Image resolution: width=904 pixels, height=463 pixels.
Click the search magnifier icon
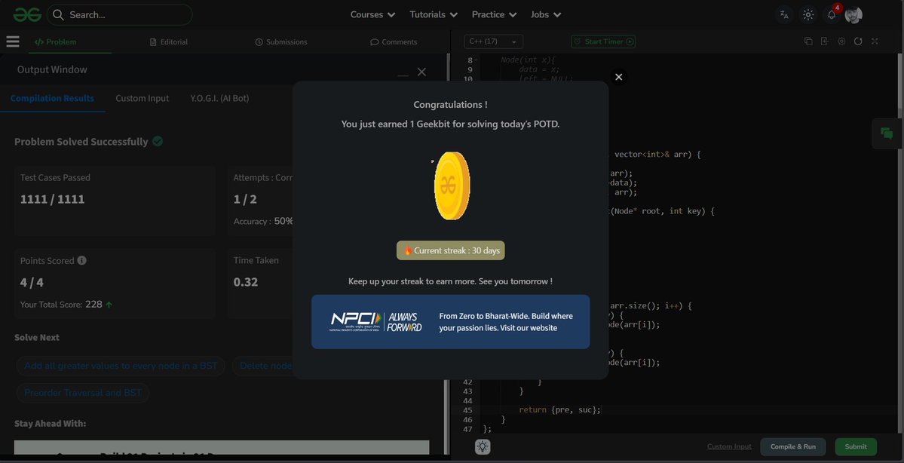coord(57,14)
